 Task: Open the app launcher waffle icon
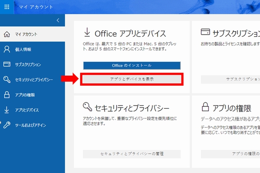click(7, 7)
